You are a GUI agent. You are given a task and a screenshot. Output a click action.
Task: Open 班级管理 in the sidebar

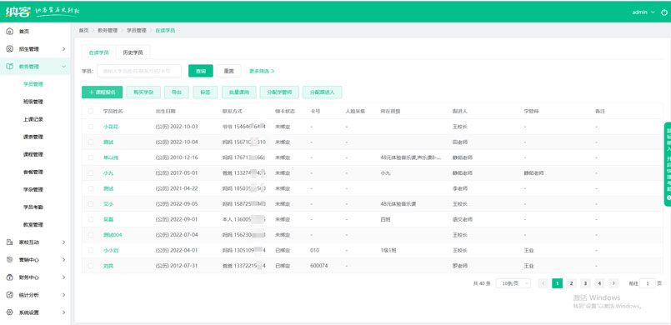[33, 102]
